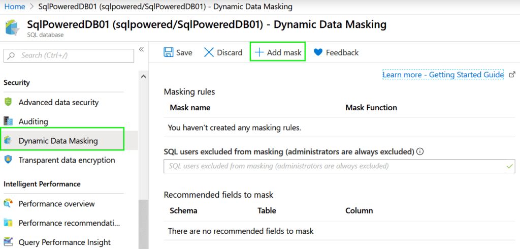Click the external link icon next to guide

[512, 75]
